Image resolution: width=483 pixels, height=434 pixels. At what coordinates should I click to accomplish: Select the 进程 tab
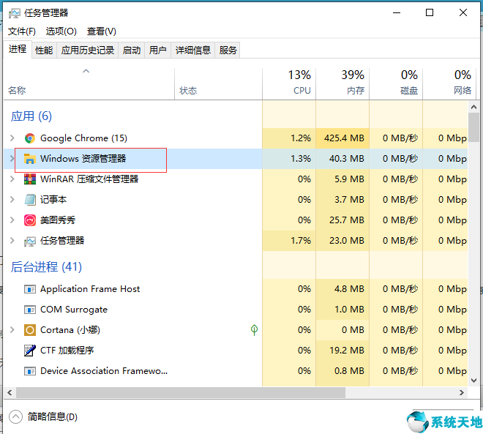tap(18, 49)
